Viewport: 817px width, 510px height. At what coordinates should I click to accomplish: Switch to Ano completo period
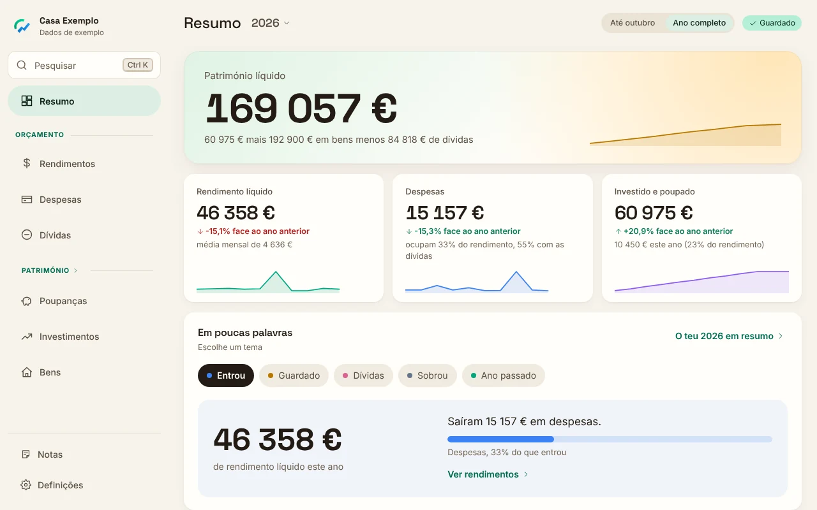coord(700,23)
